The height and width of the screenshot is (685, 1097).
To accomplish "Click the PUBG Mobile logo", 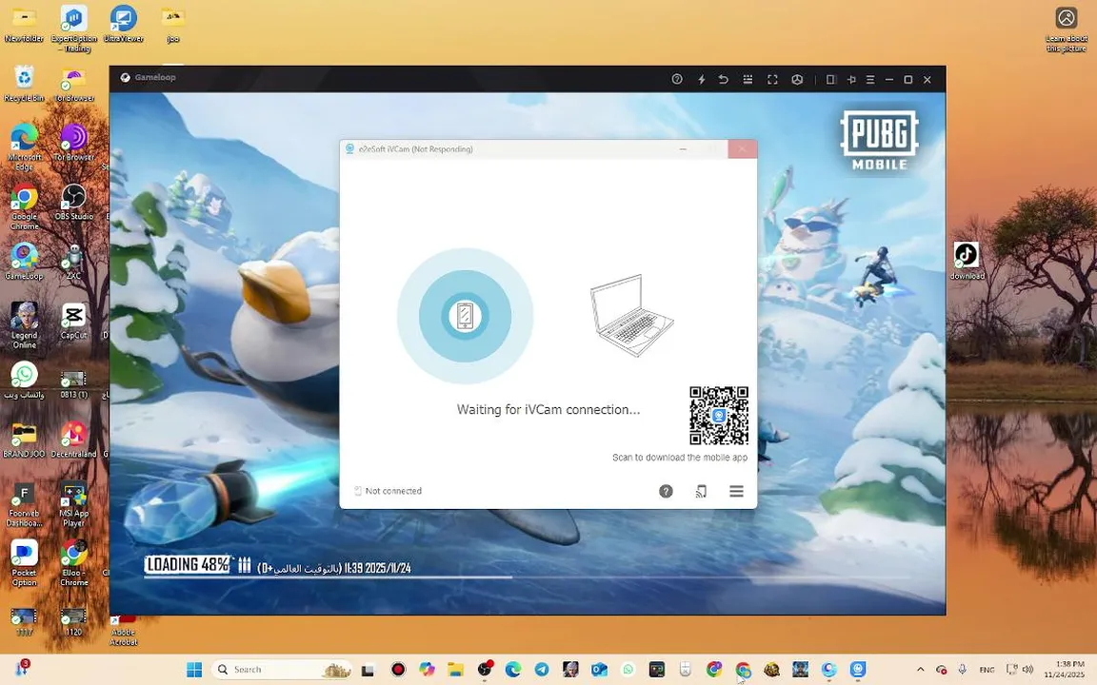I will 880,140.
